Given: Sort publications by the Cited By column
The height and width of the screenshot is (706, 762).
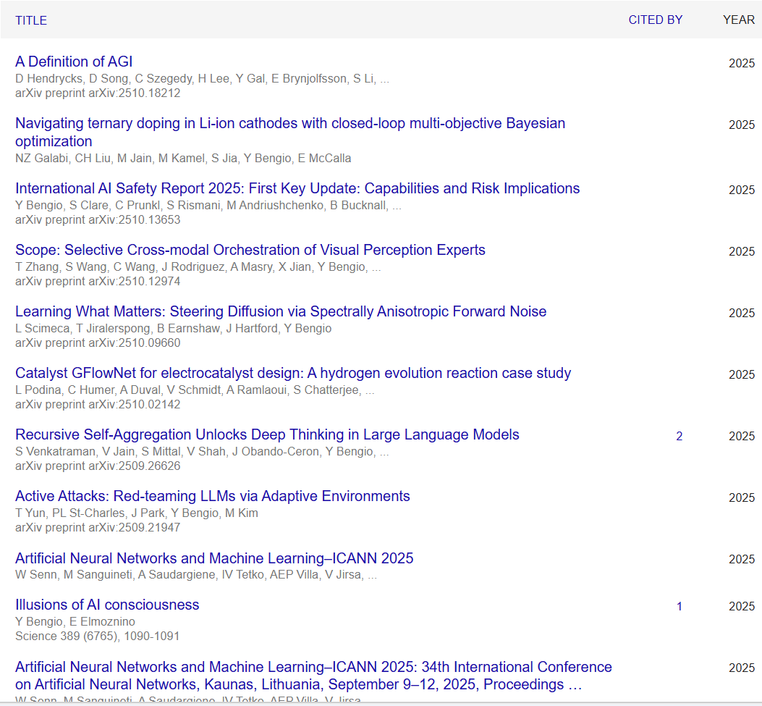Looking at the screenshot, I should pos(655,20).
